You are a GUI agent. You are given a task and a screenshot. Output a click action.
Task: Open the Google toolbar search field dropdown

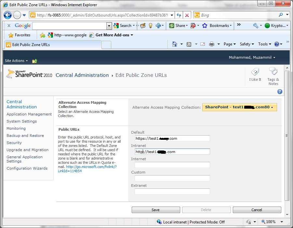[109, 26]
